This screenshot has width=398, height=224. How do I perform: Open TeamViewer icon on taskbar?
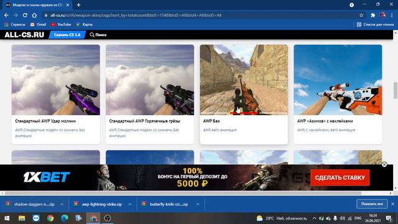click(x=36, y=218)
